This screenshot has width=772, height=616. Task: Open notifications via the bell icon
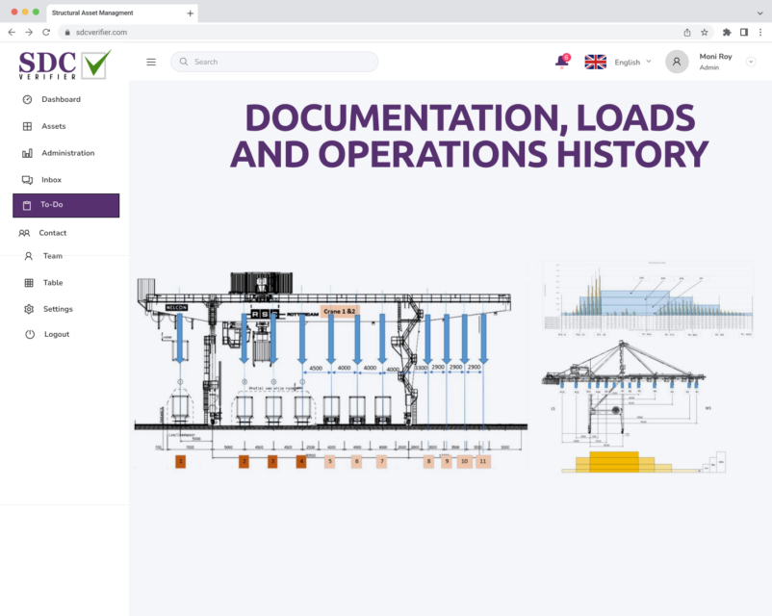[561, 61]
